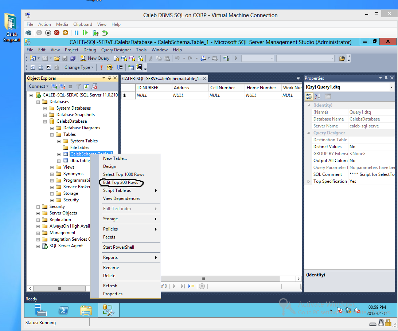The image size is (398, 331).
Task: Toggle the Show Criteria Pane grid button
Action: tap(40, 67)
